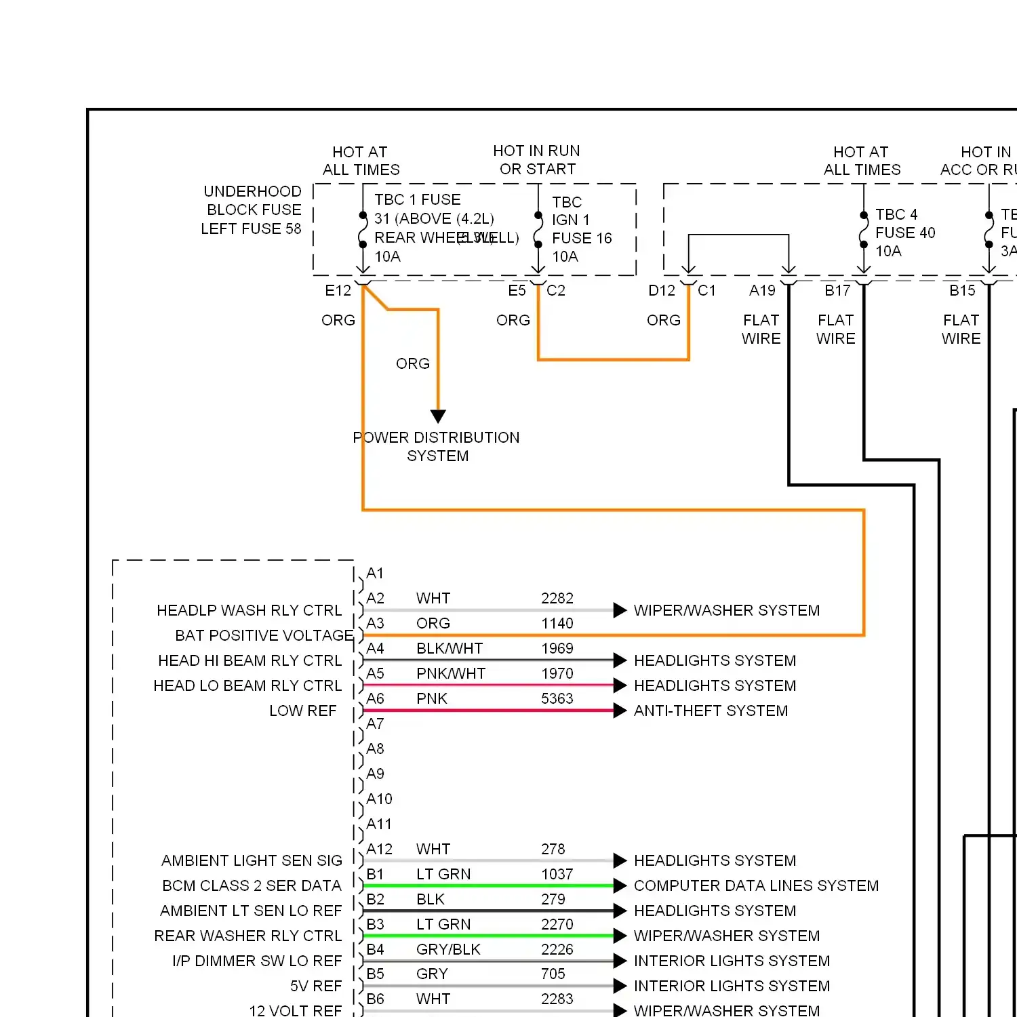The height and width of the screenshot is (1017, 1017).
Task: Click the arrowhead pointing to ANTI-THEFT SYSTEM
Action: [x=619, y=711]
